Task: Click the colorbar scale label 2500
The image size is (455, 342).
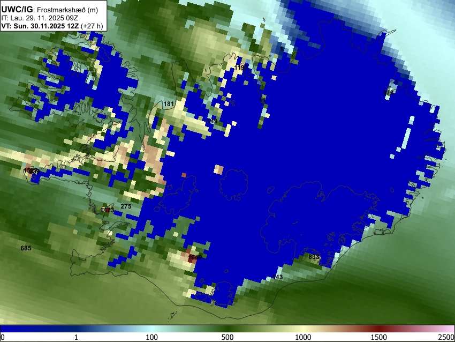Action: [x=446, y=337]
